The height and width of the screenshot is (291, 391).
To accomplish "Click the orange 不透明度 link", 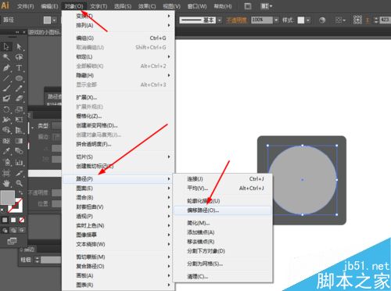I will (x=236, y=20).
